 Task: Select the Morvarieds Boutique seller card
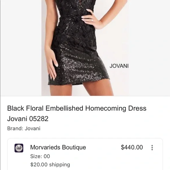coord(85,154)
